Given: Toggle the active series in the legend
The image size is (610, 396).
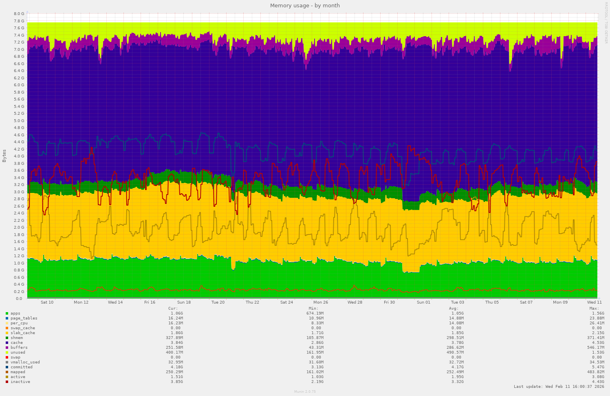Looking at the screenshot, I should (x=18, y=376).
